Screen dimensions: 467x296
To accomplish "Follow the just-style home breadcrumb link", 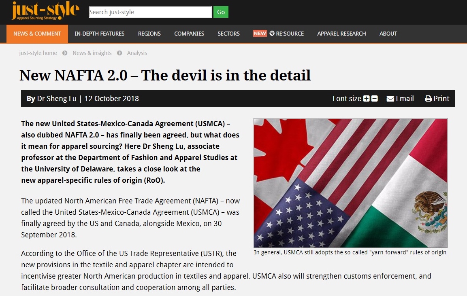I will (38, 53).
